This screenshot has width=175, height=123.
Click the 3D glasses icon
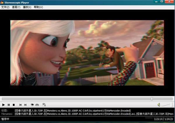[x=37, y=105]
